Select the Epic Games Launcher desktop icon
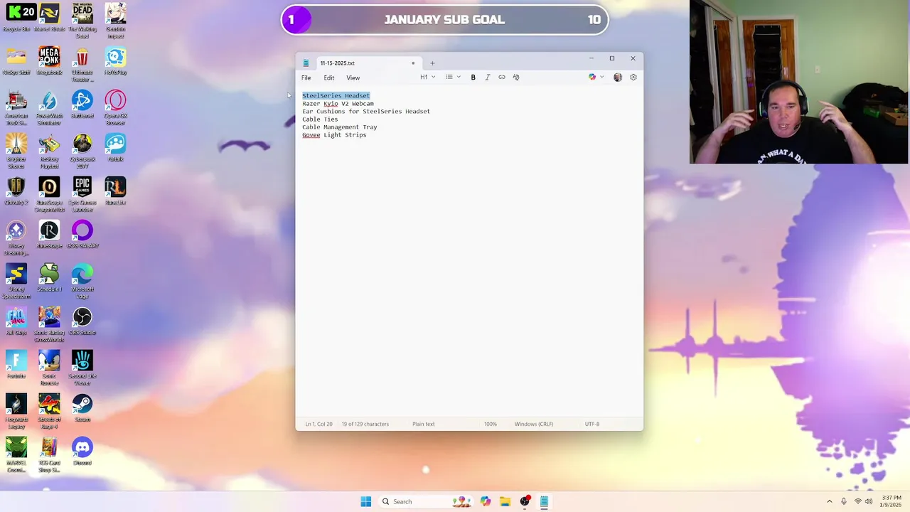 (x=82, y=195)
